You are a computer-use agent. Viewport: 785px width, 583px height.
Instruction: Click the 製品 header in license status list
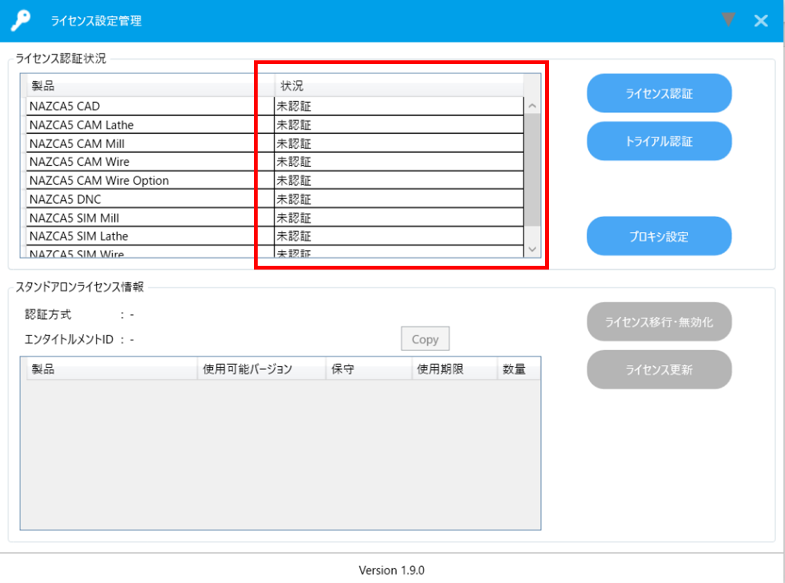tap(151, 86)
